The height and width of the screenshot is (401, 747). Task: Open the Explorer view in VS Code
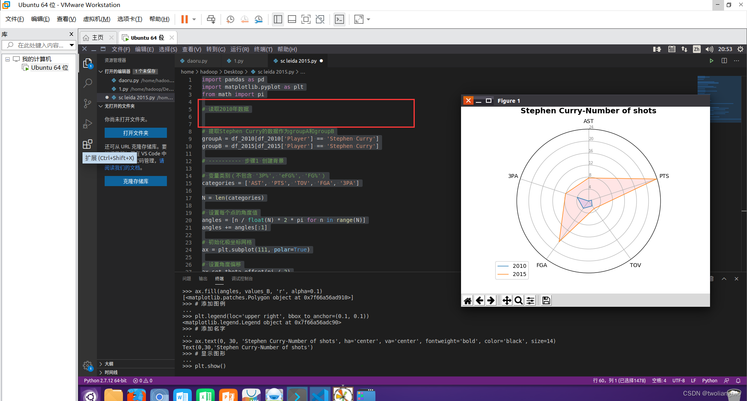coord(88,63)
